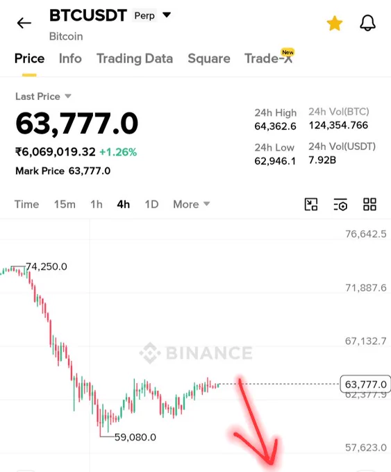Viewport: 391px width, 472px height.
Task: Open the grid layout icon
Action: 369,204
